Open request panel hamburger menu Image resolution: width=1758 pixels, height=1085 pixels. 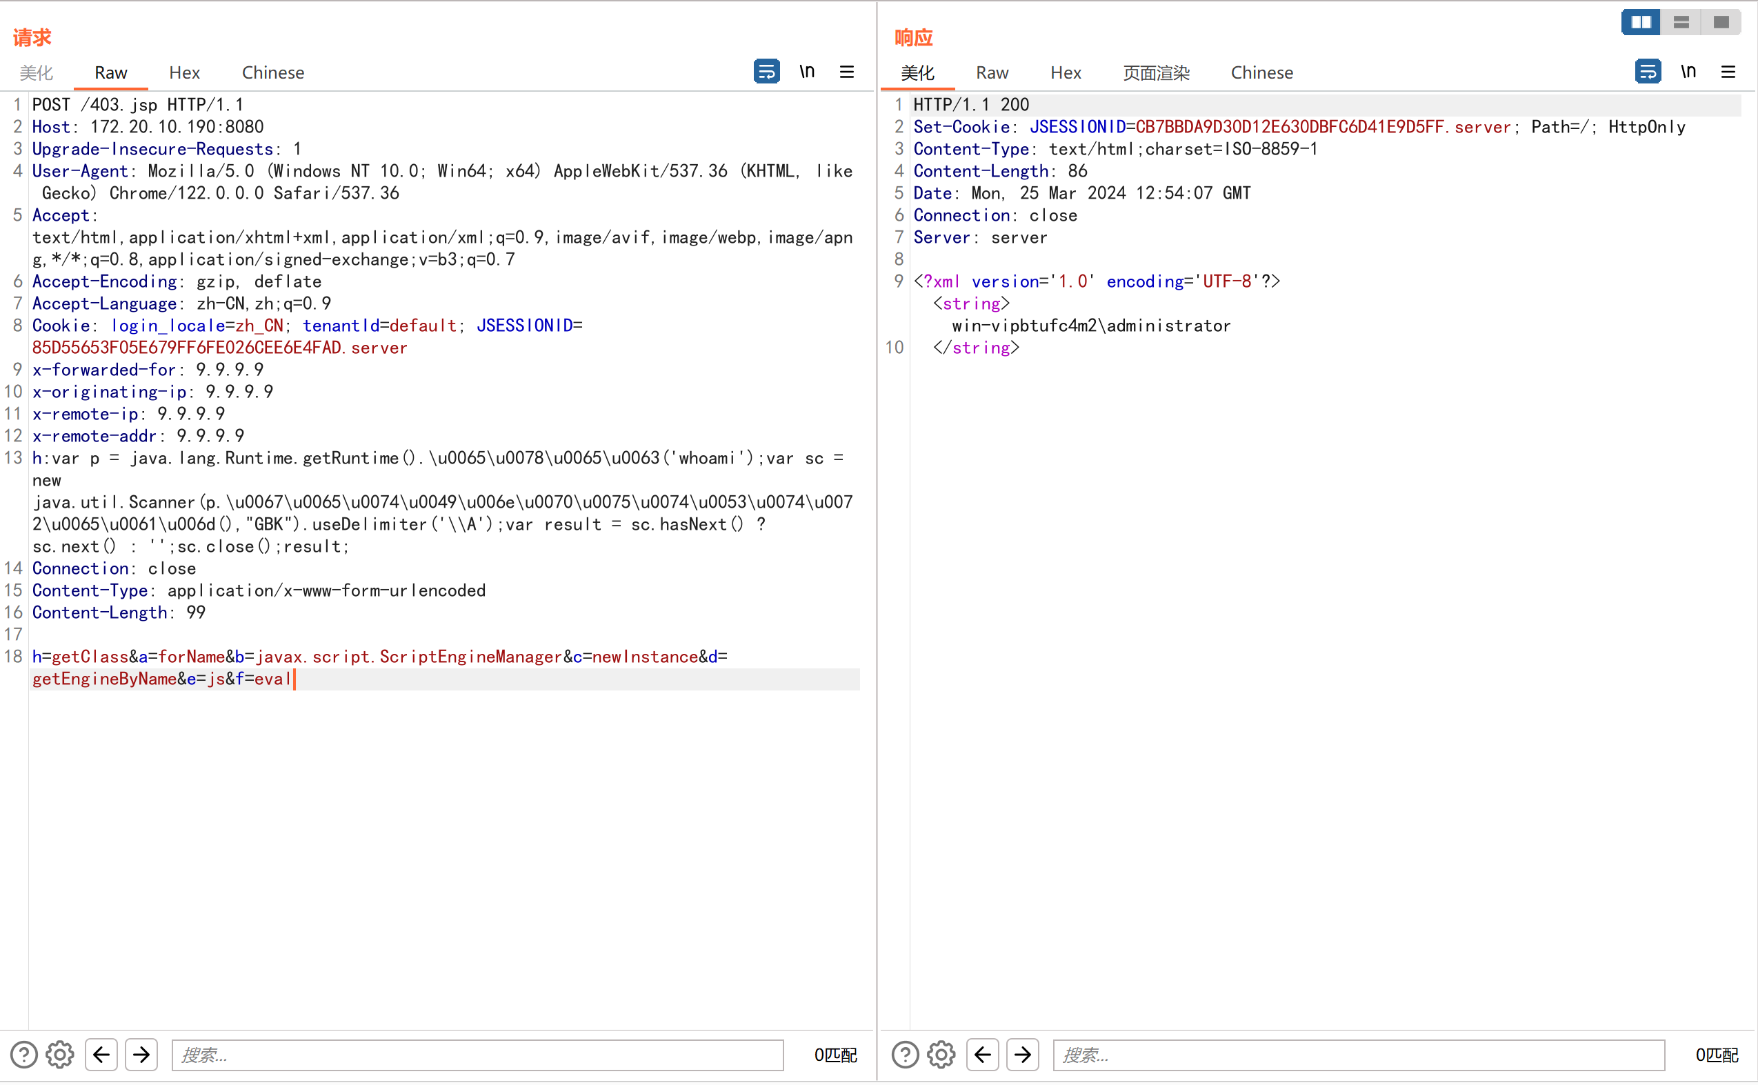tap(847, 72)
